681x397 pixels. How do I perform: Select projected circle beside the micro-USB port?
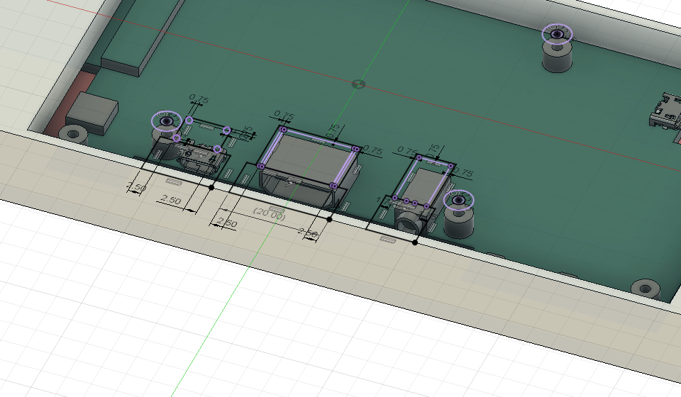(x=167, y=121)
